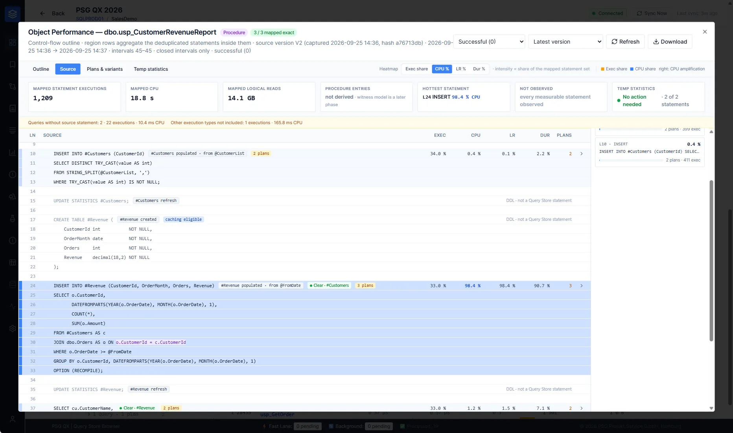
Task: Click the 2 plans badge on line 10
Action: [261, 154]
